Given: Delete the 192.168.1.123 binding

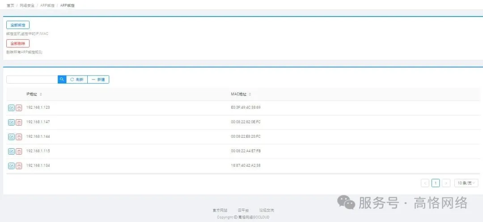Looking at the screenshot, I should (19, 108).
